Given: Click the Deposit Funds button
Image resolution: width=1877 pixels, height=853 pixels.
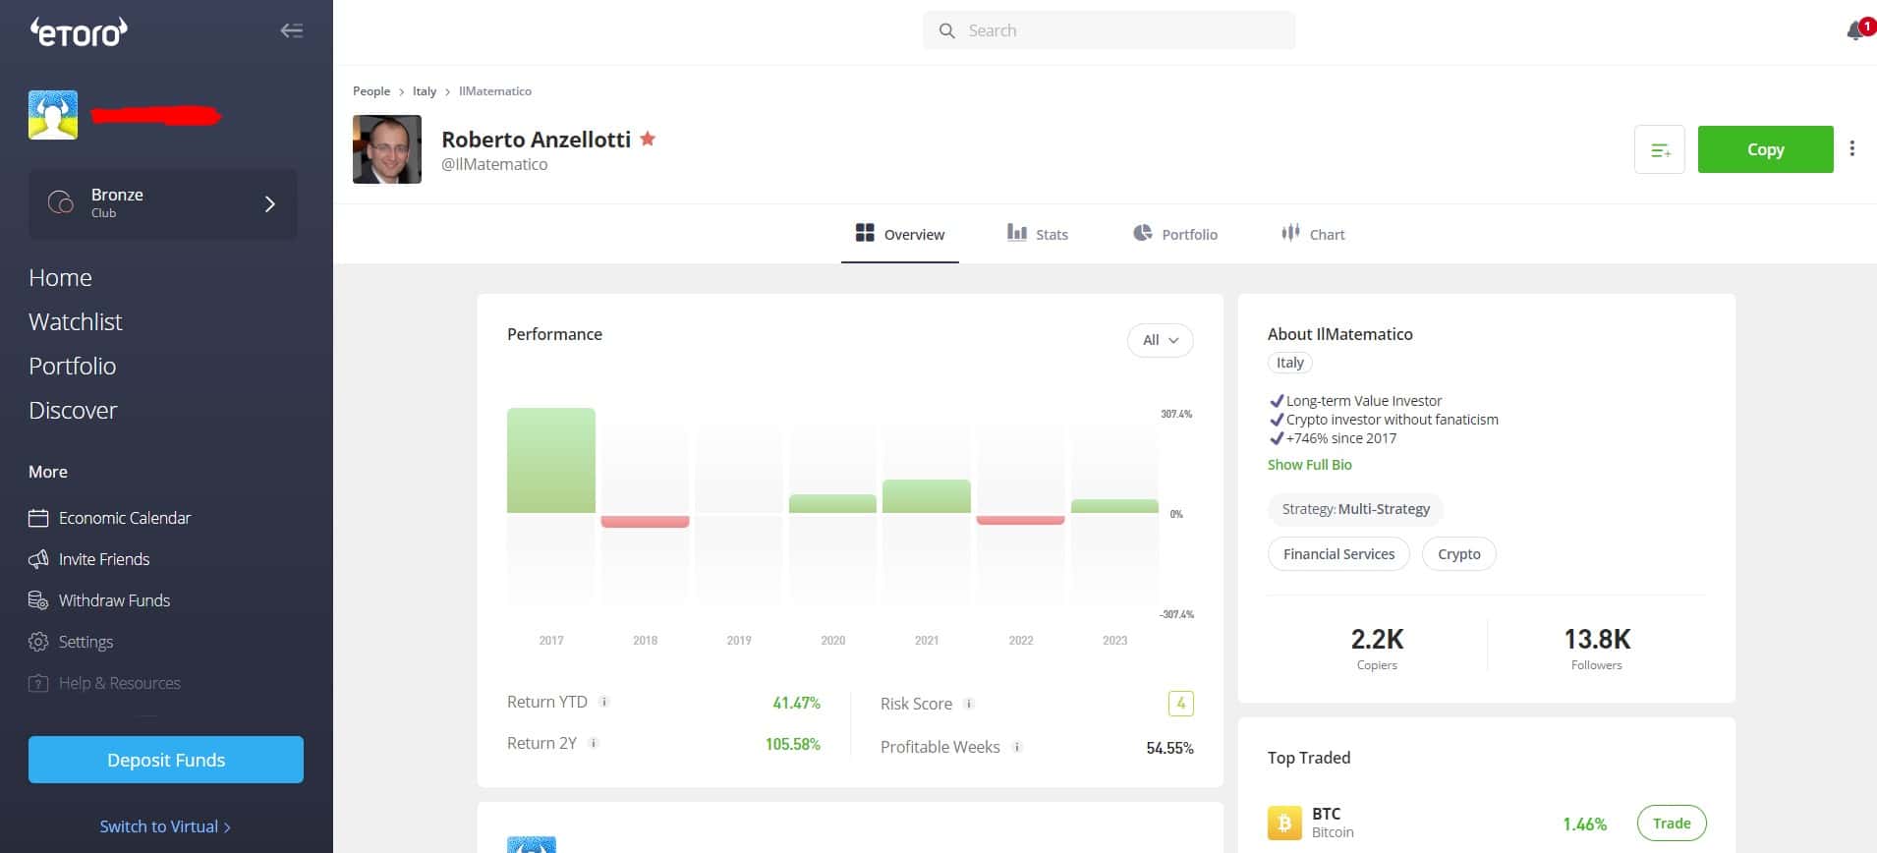Looking at the screenshot, I should coord(166,760).
